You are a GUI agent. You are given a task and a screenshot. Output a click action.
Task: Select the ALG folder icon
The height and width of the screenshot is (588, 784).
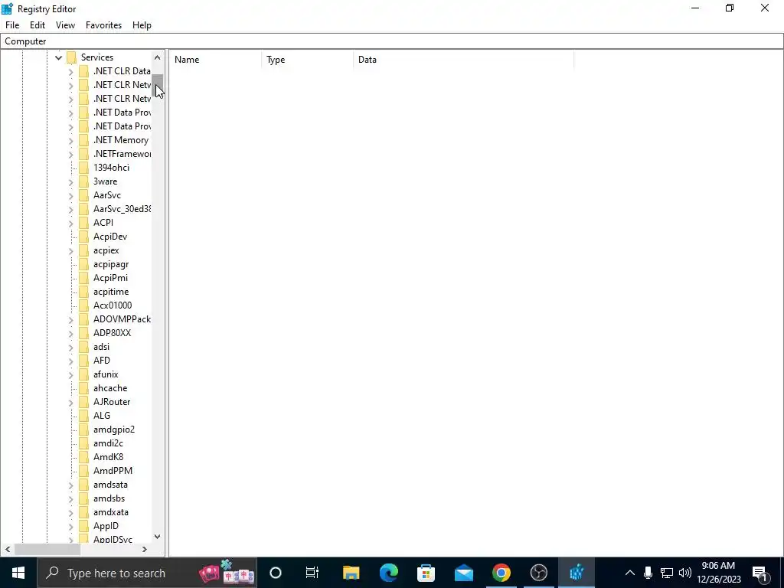coord(84,416)
